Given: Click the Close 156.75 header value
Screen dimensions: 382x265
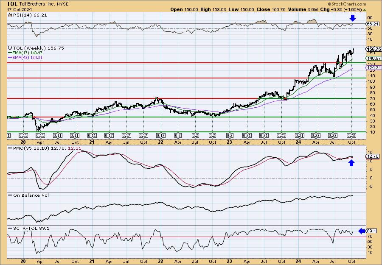Looking at the screenshot, I should click(x=271, y=9).
